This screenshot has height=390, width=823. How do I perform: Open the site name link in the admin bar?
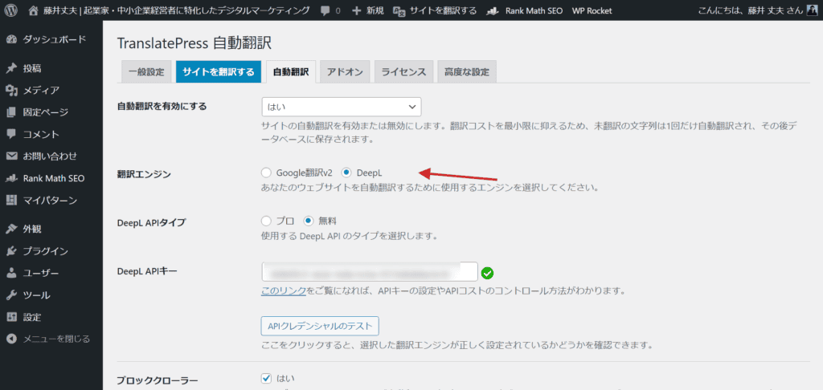click(x=176, y=10)
